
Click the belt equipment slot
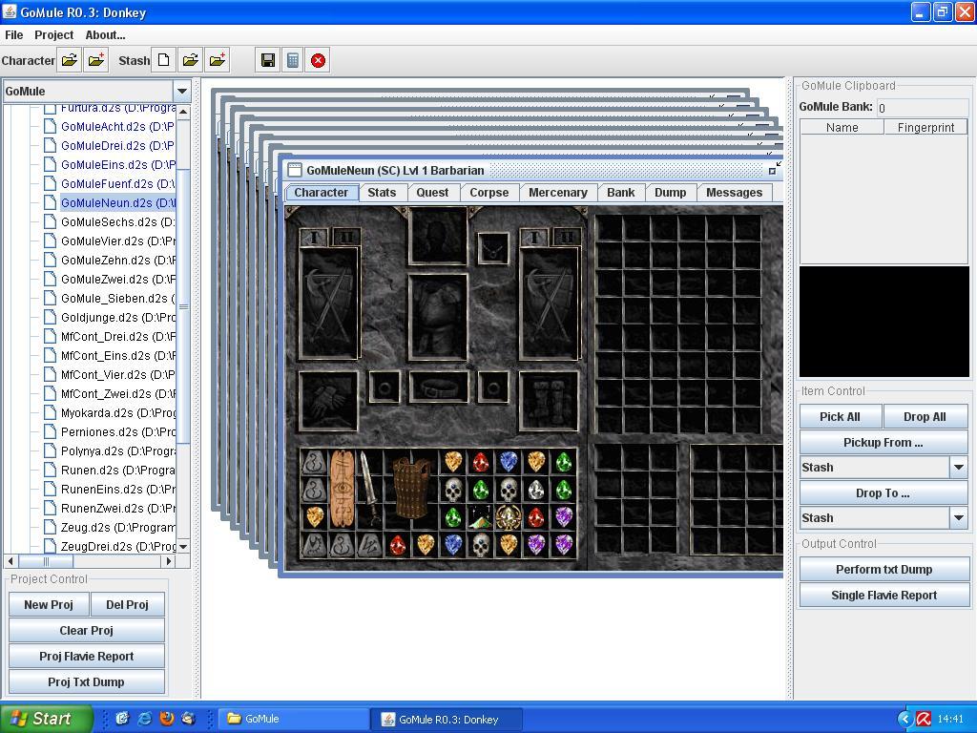pos(438,387)
